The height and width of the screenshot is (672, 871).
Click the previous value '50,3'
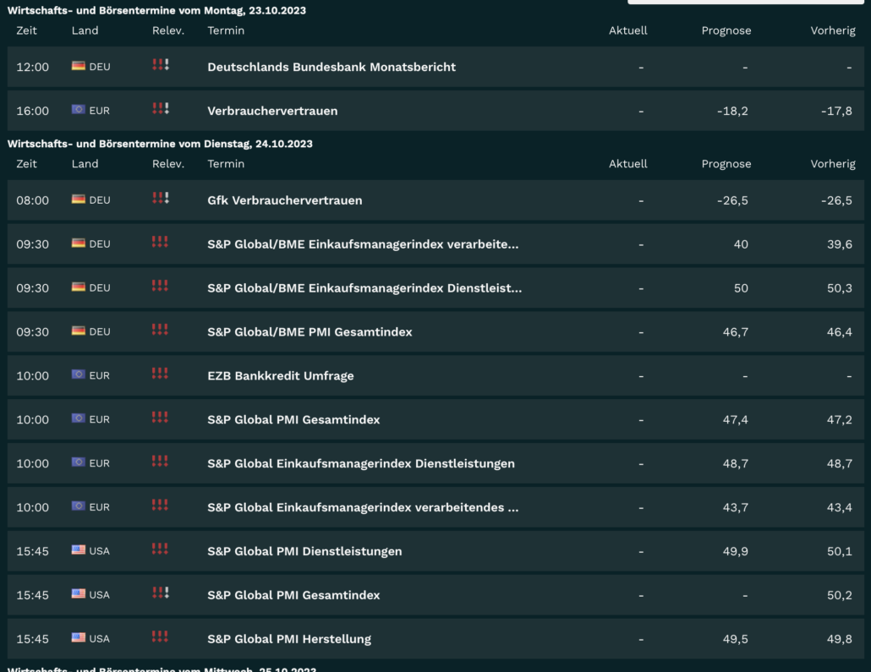pos(840,288)
